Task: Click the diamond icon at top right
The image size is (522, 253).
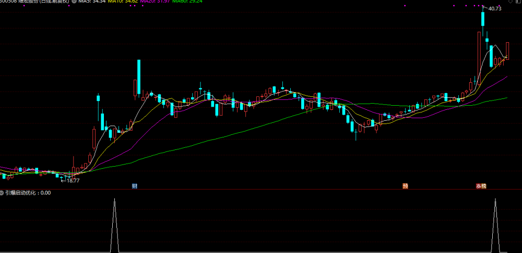Action: [511, 2]
